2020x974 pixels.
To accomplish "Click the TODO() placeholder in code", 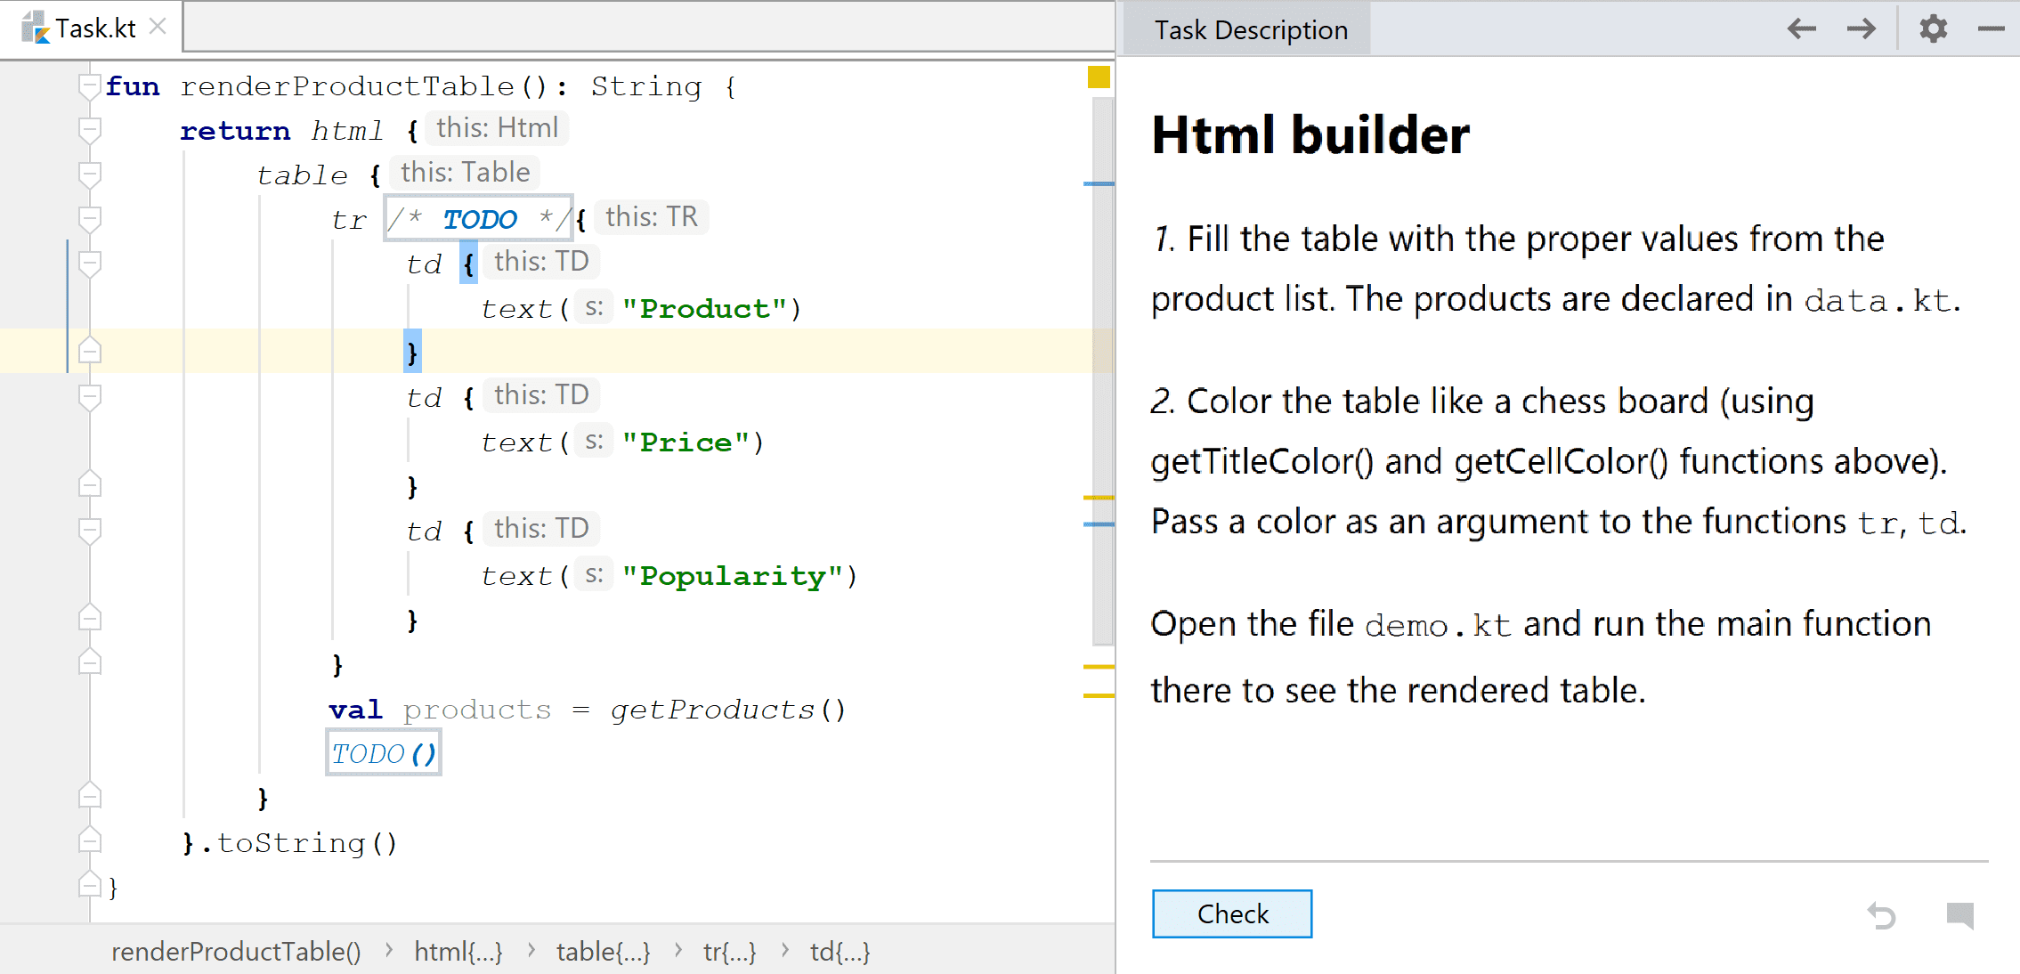I will tap(383, 754).
